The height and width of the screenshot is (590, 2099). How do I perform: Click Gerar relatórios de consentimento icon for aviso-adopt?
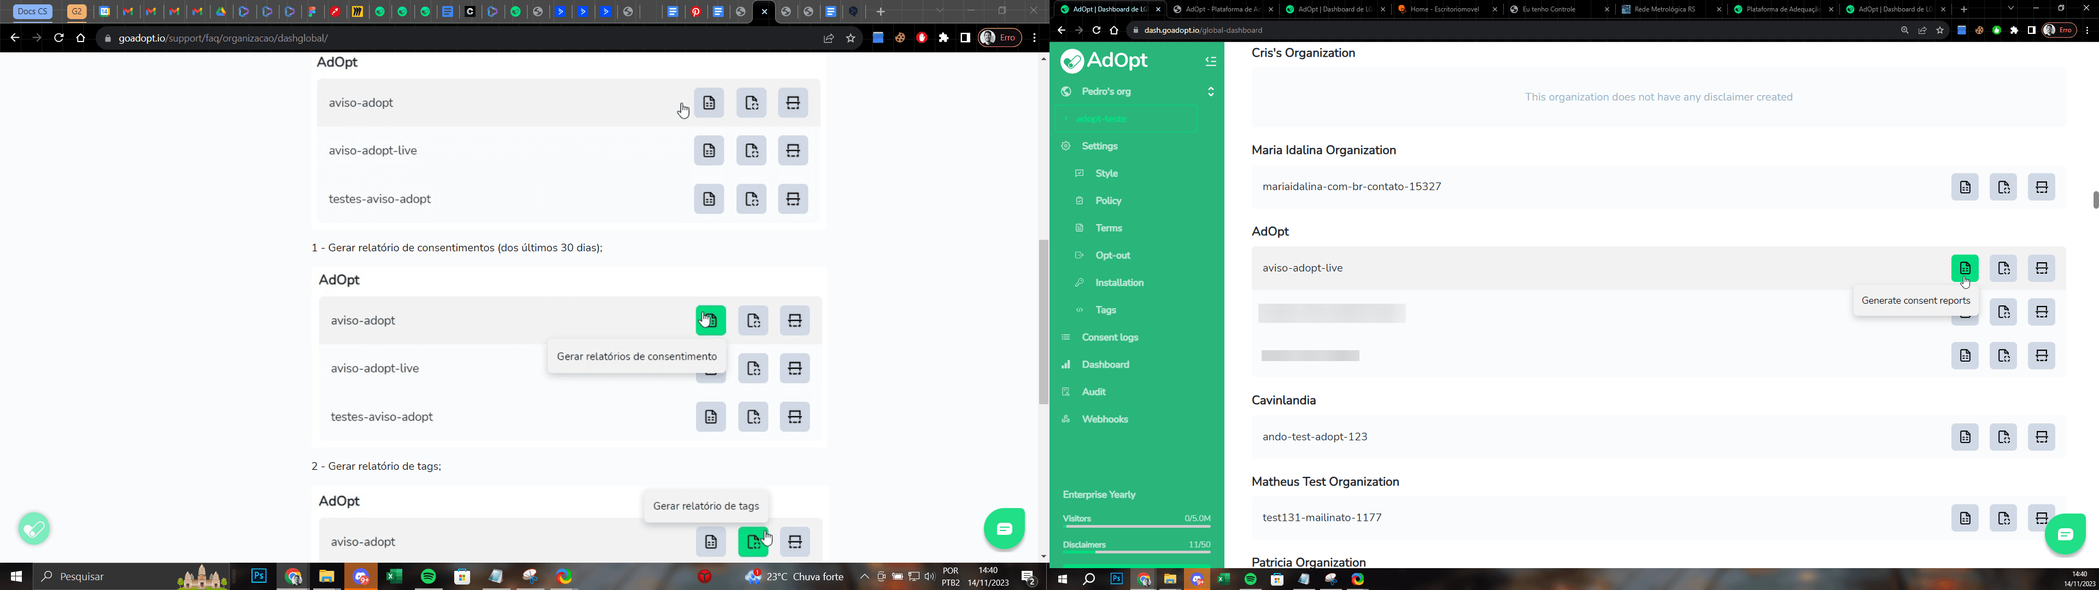pyautogui.click(x=710, y=320)
